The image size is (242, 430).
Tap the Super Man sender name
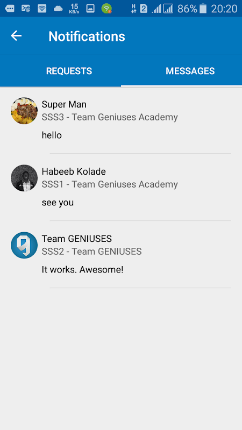click(64, 104)
